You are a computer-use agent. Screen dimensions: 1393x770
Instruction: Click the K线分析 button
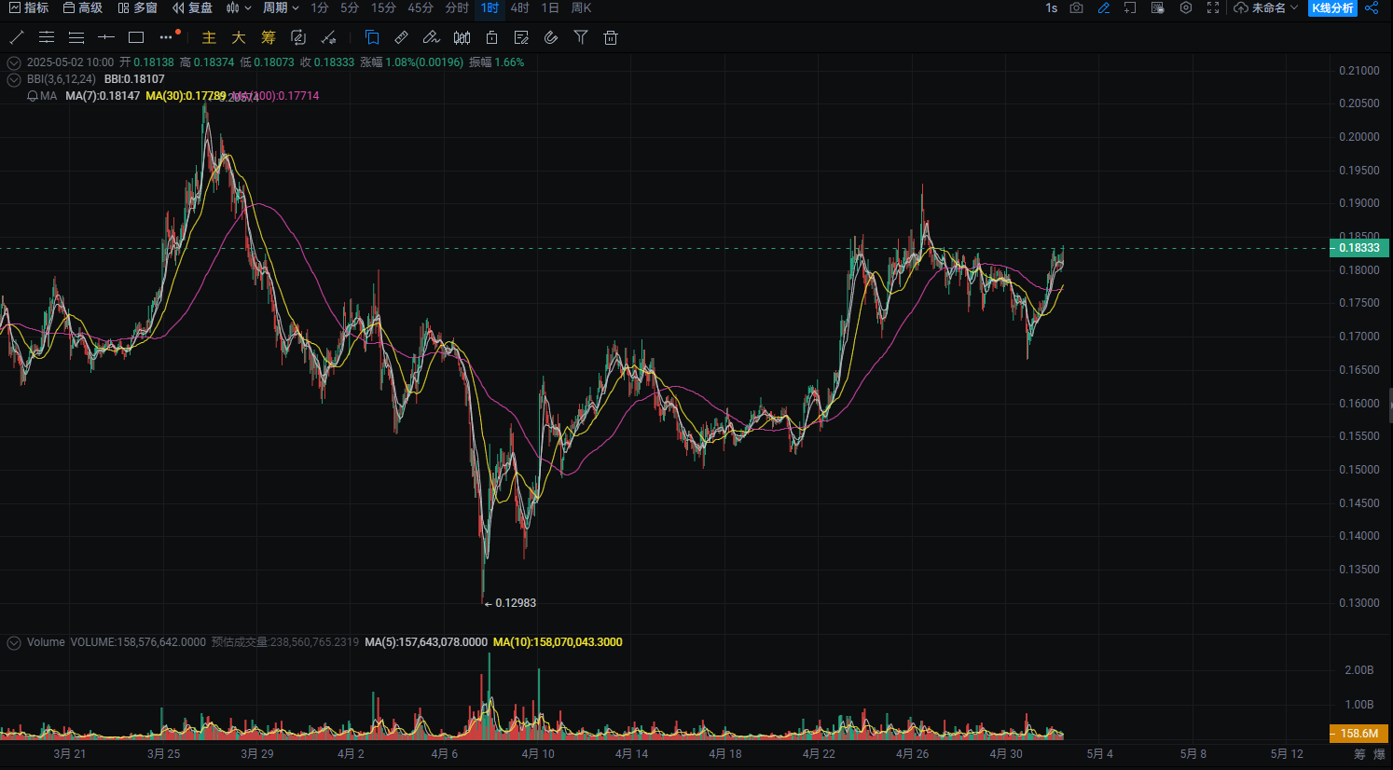(1332, 7)
